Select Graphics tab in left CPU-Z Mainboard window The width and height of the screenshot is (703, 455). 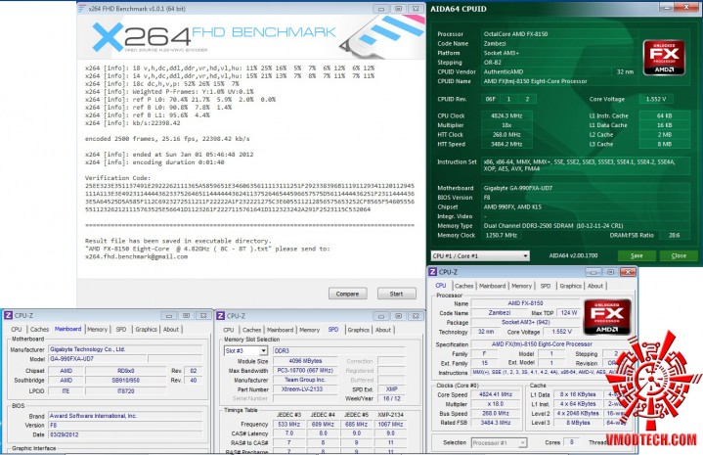[x=146, y=330]
